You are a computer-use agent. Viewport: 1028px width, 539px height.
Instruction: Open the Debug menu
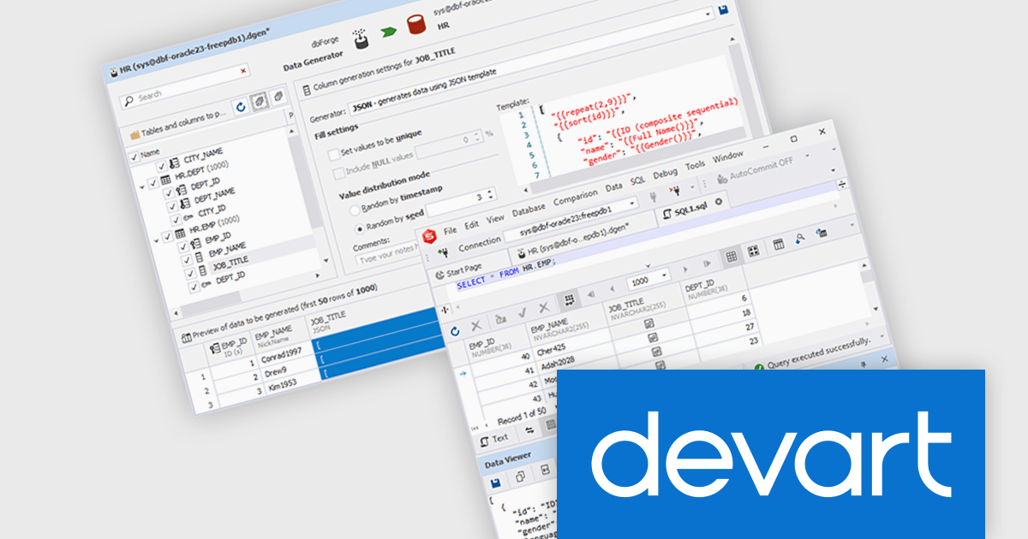pyautogui.click(x=666, y=174)
